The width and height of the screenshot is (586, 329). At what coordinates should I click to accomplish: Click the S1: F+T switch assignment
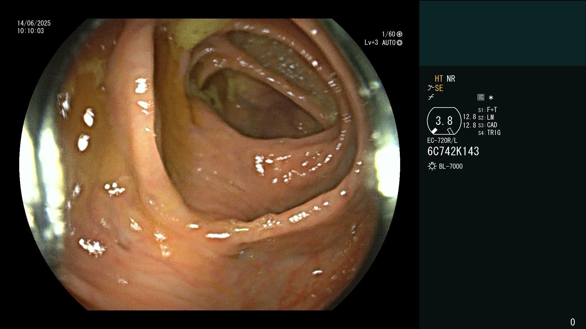point(488,110)
